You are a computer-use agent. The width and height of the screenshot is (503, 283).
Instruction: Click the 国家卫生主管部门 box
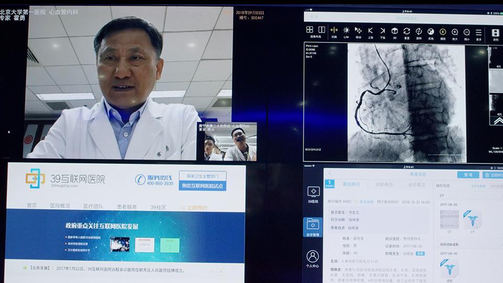pyautogui.click(x=202, y=176)
